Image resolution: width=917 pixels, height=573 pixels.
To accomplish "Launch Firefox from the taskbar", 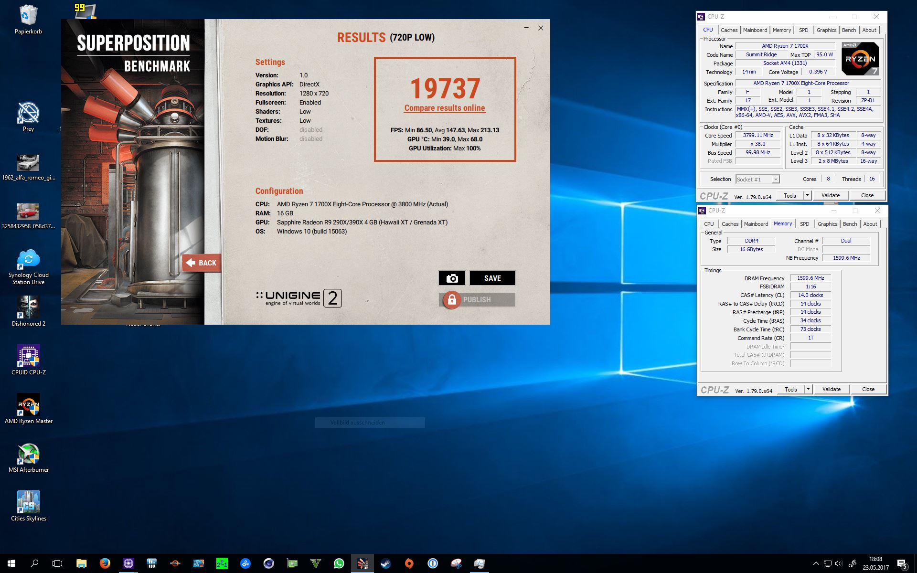I will (105, 563).
